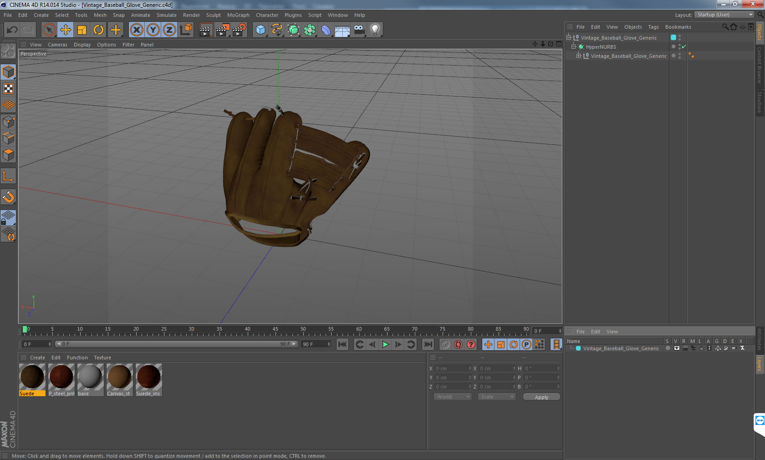Apply coordinate changes
This screenshot has width=765, height=460.
pos(541,397)
